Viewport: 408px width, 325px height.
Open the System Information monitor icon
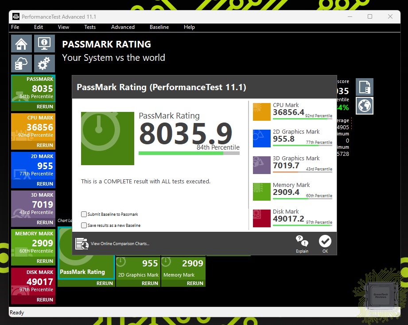pyautogui.click(x=44, y=44)
